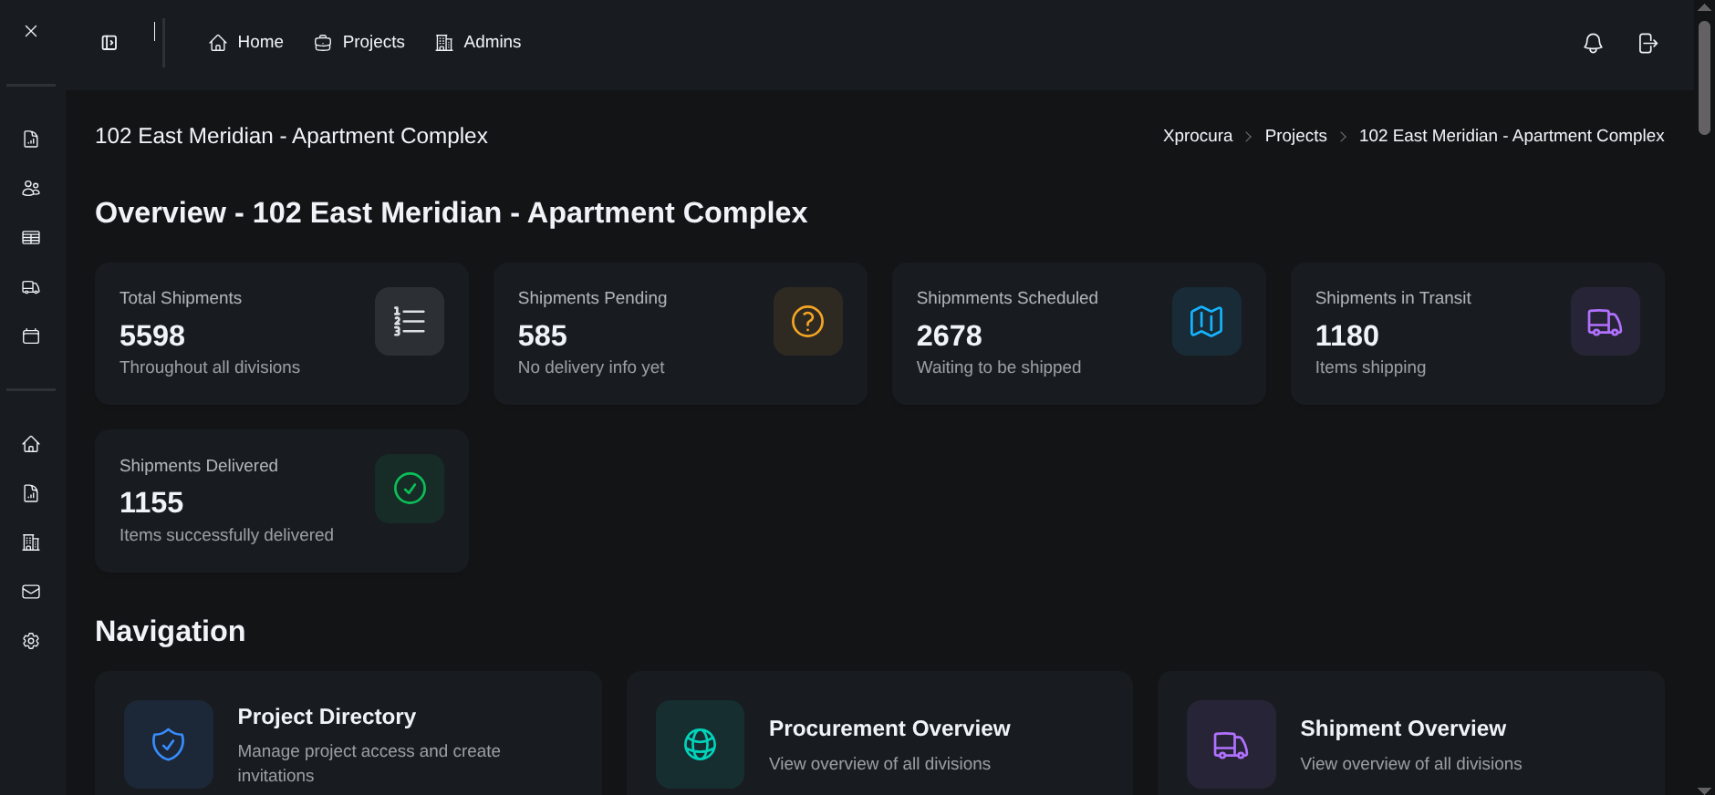Click the logout icon
Image resolution: width=1715 pixels, height=795 pixels.
click(1647, 43)
